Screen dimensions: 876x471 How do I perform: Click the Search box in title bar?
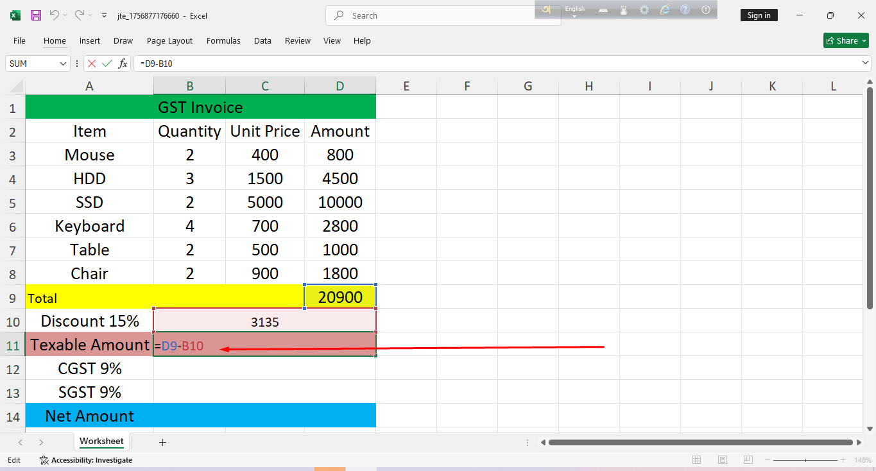tap(443, 15)
